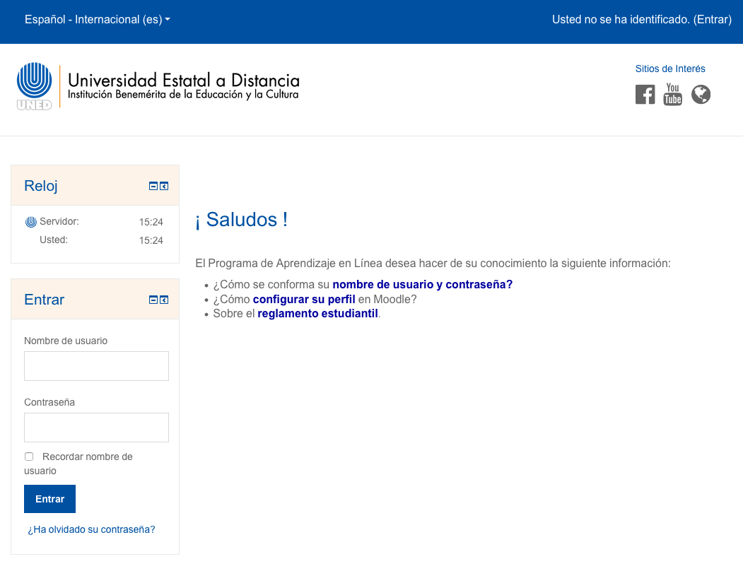The height and width of the screenshot is (571, 743).
Task: Open the YouTube icon link
Action: [672, 94]
